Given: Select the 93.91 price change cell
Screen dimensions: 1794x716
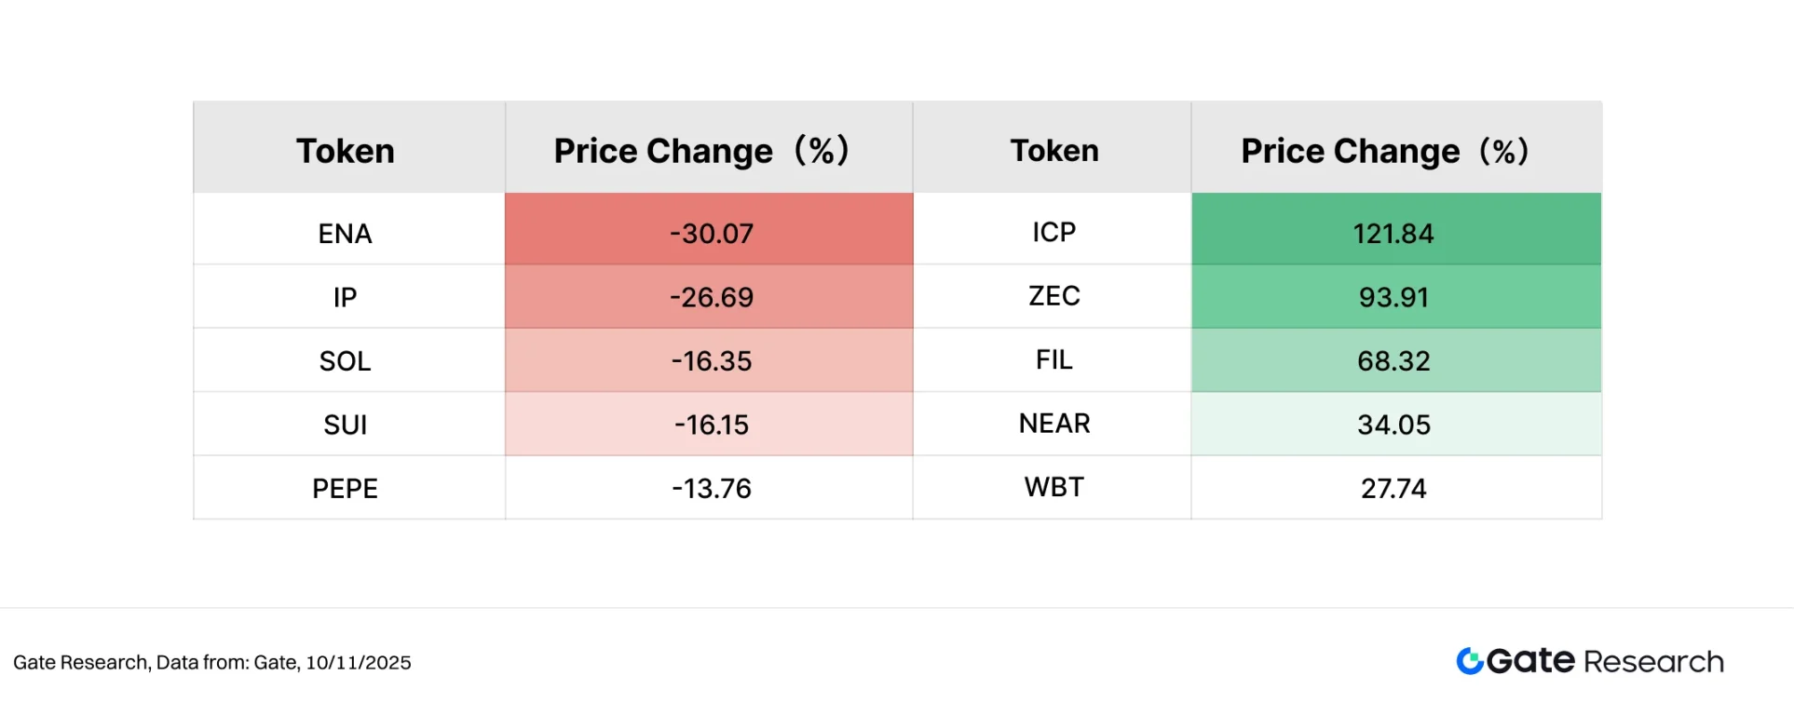Looking at the screenshot, I should point(1393,297).
